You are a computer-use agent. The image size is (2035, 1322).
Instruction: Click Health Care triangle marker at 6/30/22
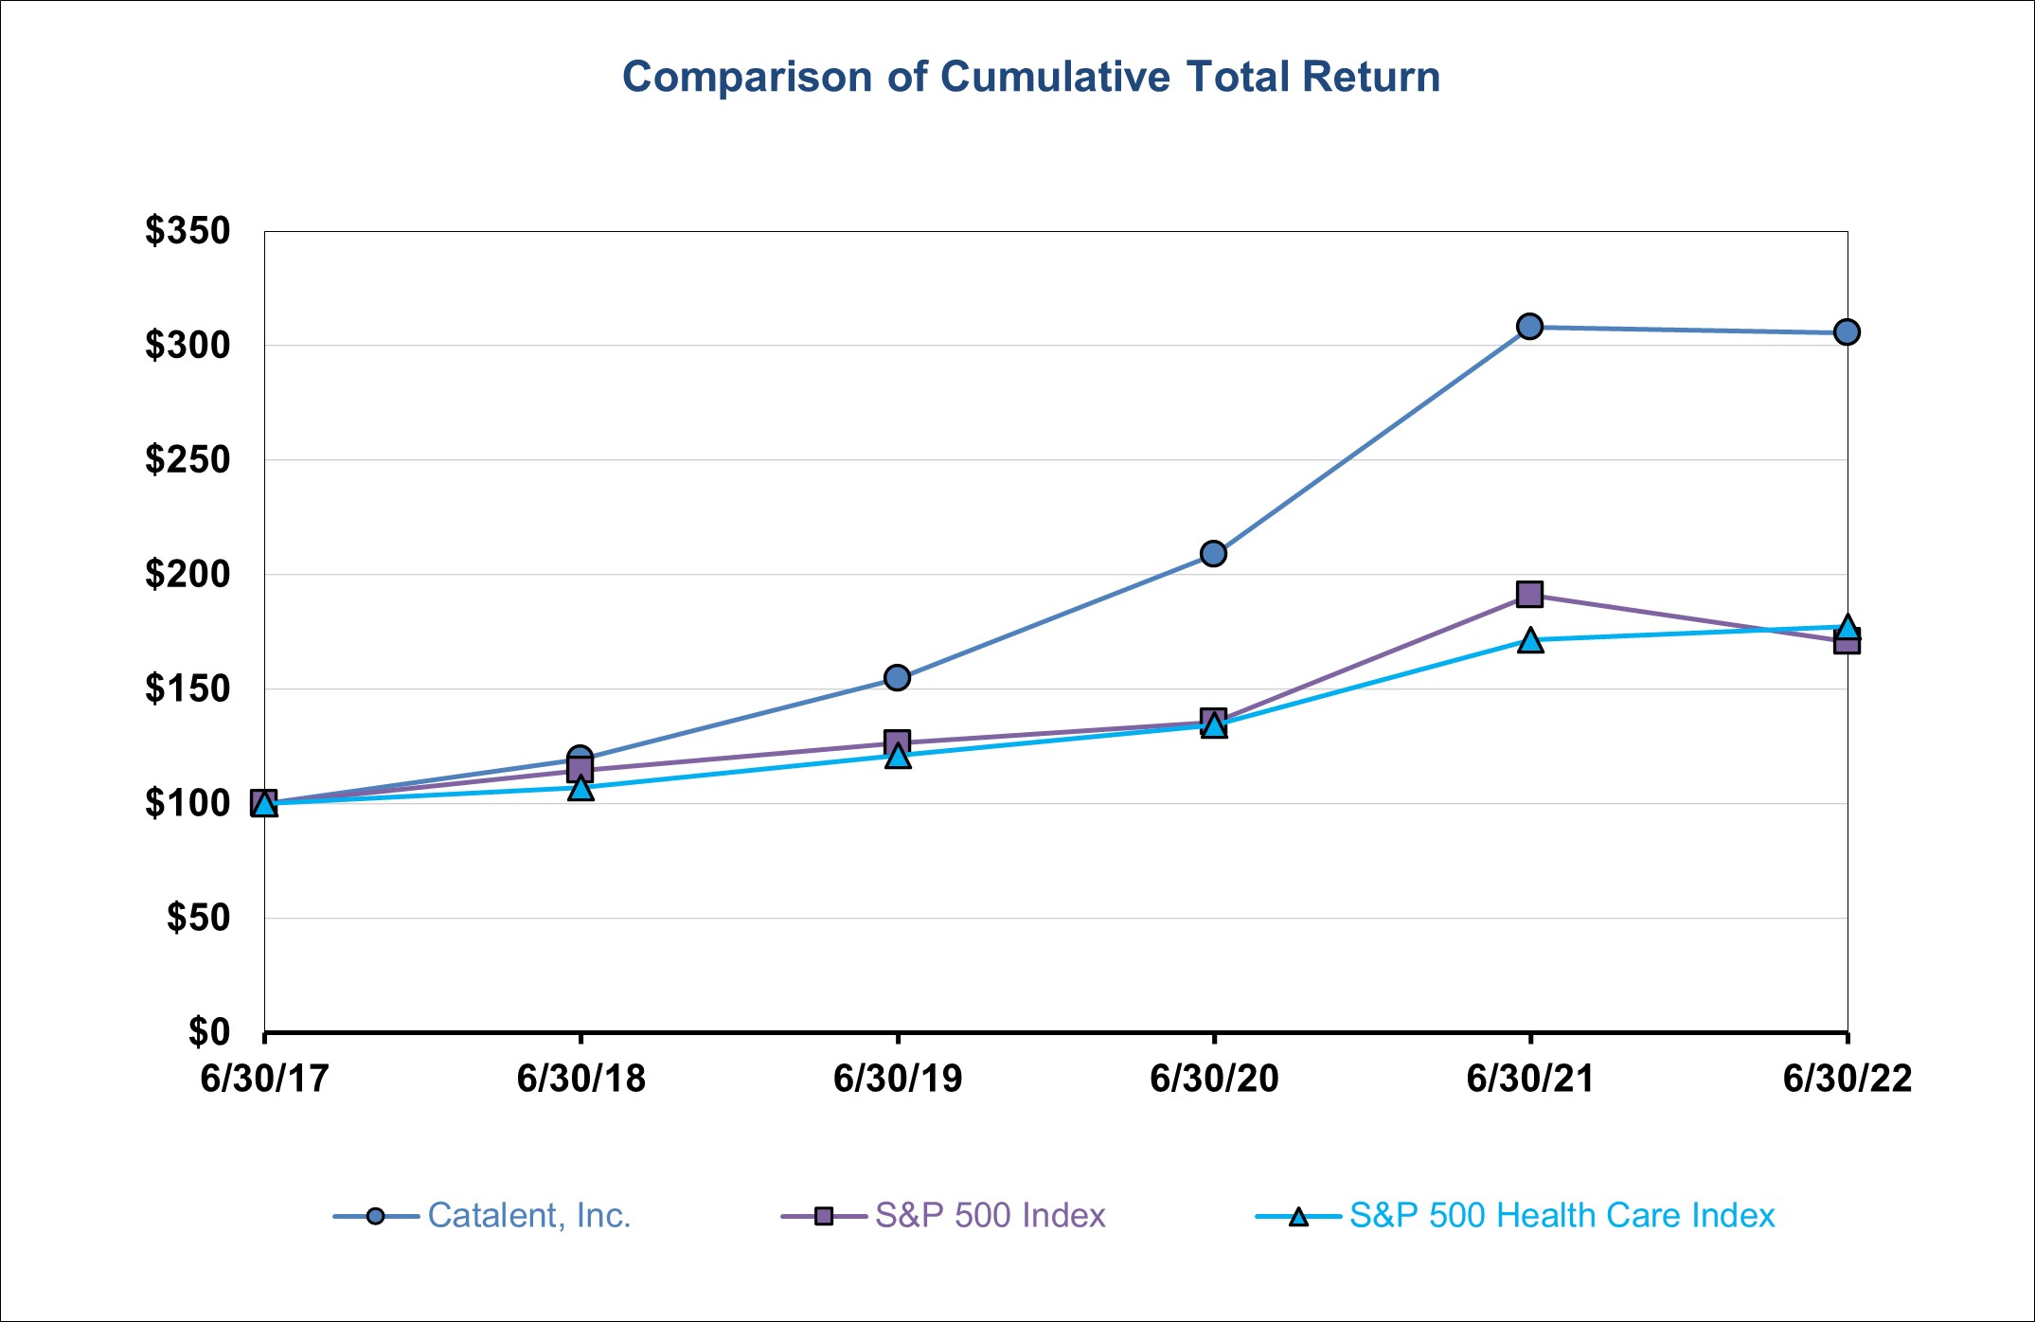pyautogui.click(x=1847, y=627)
